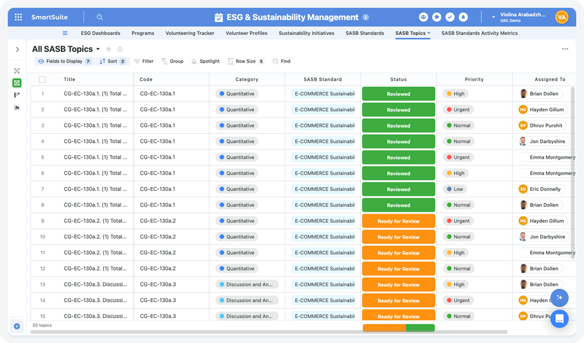Open the notifications bell icon

[x=463, y=17]
